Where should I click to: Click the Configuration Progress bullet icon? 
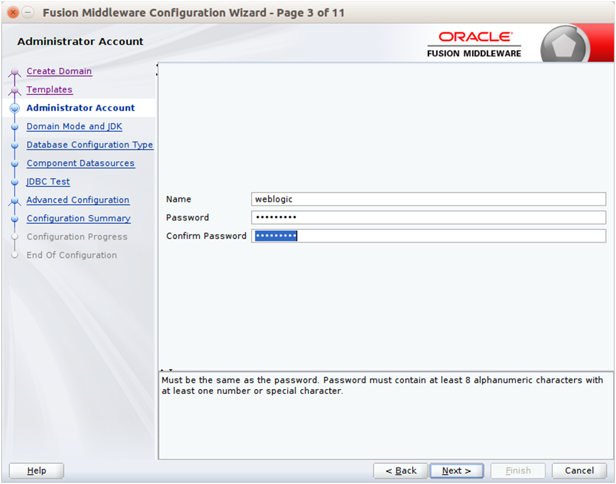(14, 237)
